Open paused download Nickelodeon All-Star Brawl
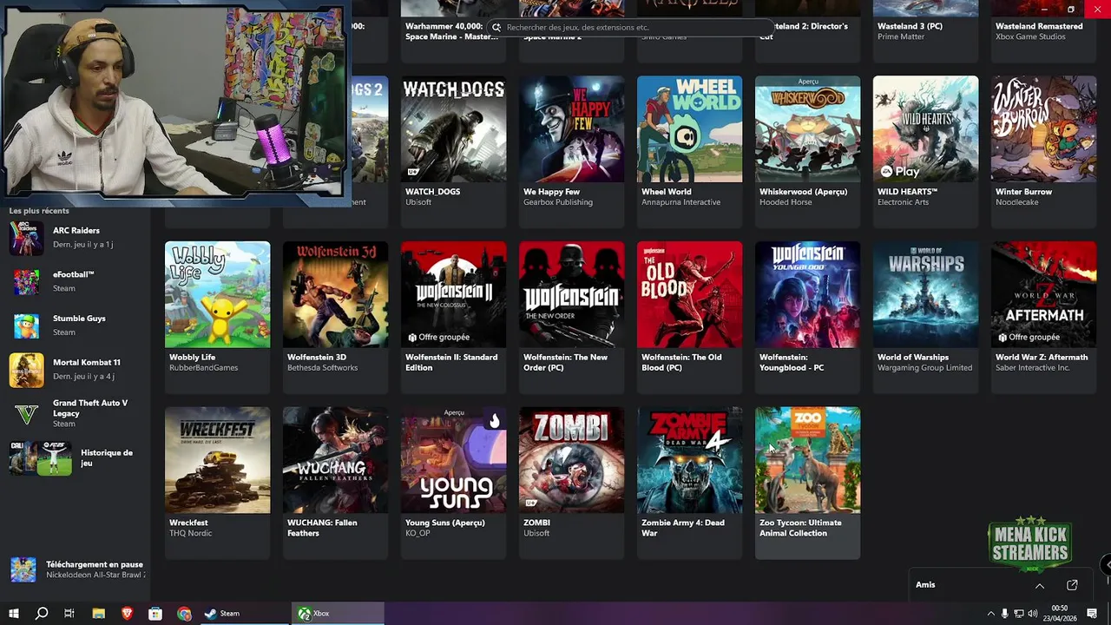Image resolution: width=1111 pixels, height=625 pixels. [76, 569]
